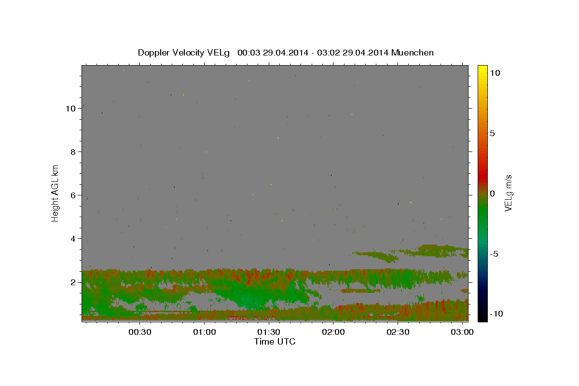This screenshot has width=579, height=386.
Task: Click the Doppler Velocity VELg plot title
Action: click(286, 53)
